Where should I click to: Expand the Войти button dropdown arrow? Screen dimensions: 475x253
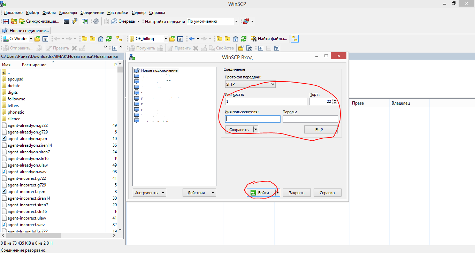click(x=277, y=193)
